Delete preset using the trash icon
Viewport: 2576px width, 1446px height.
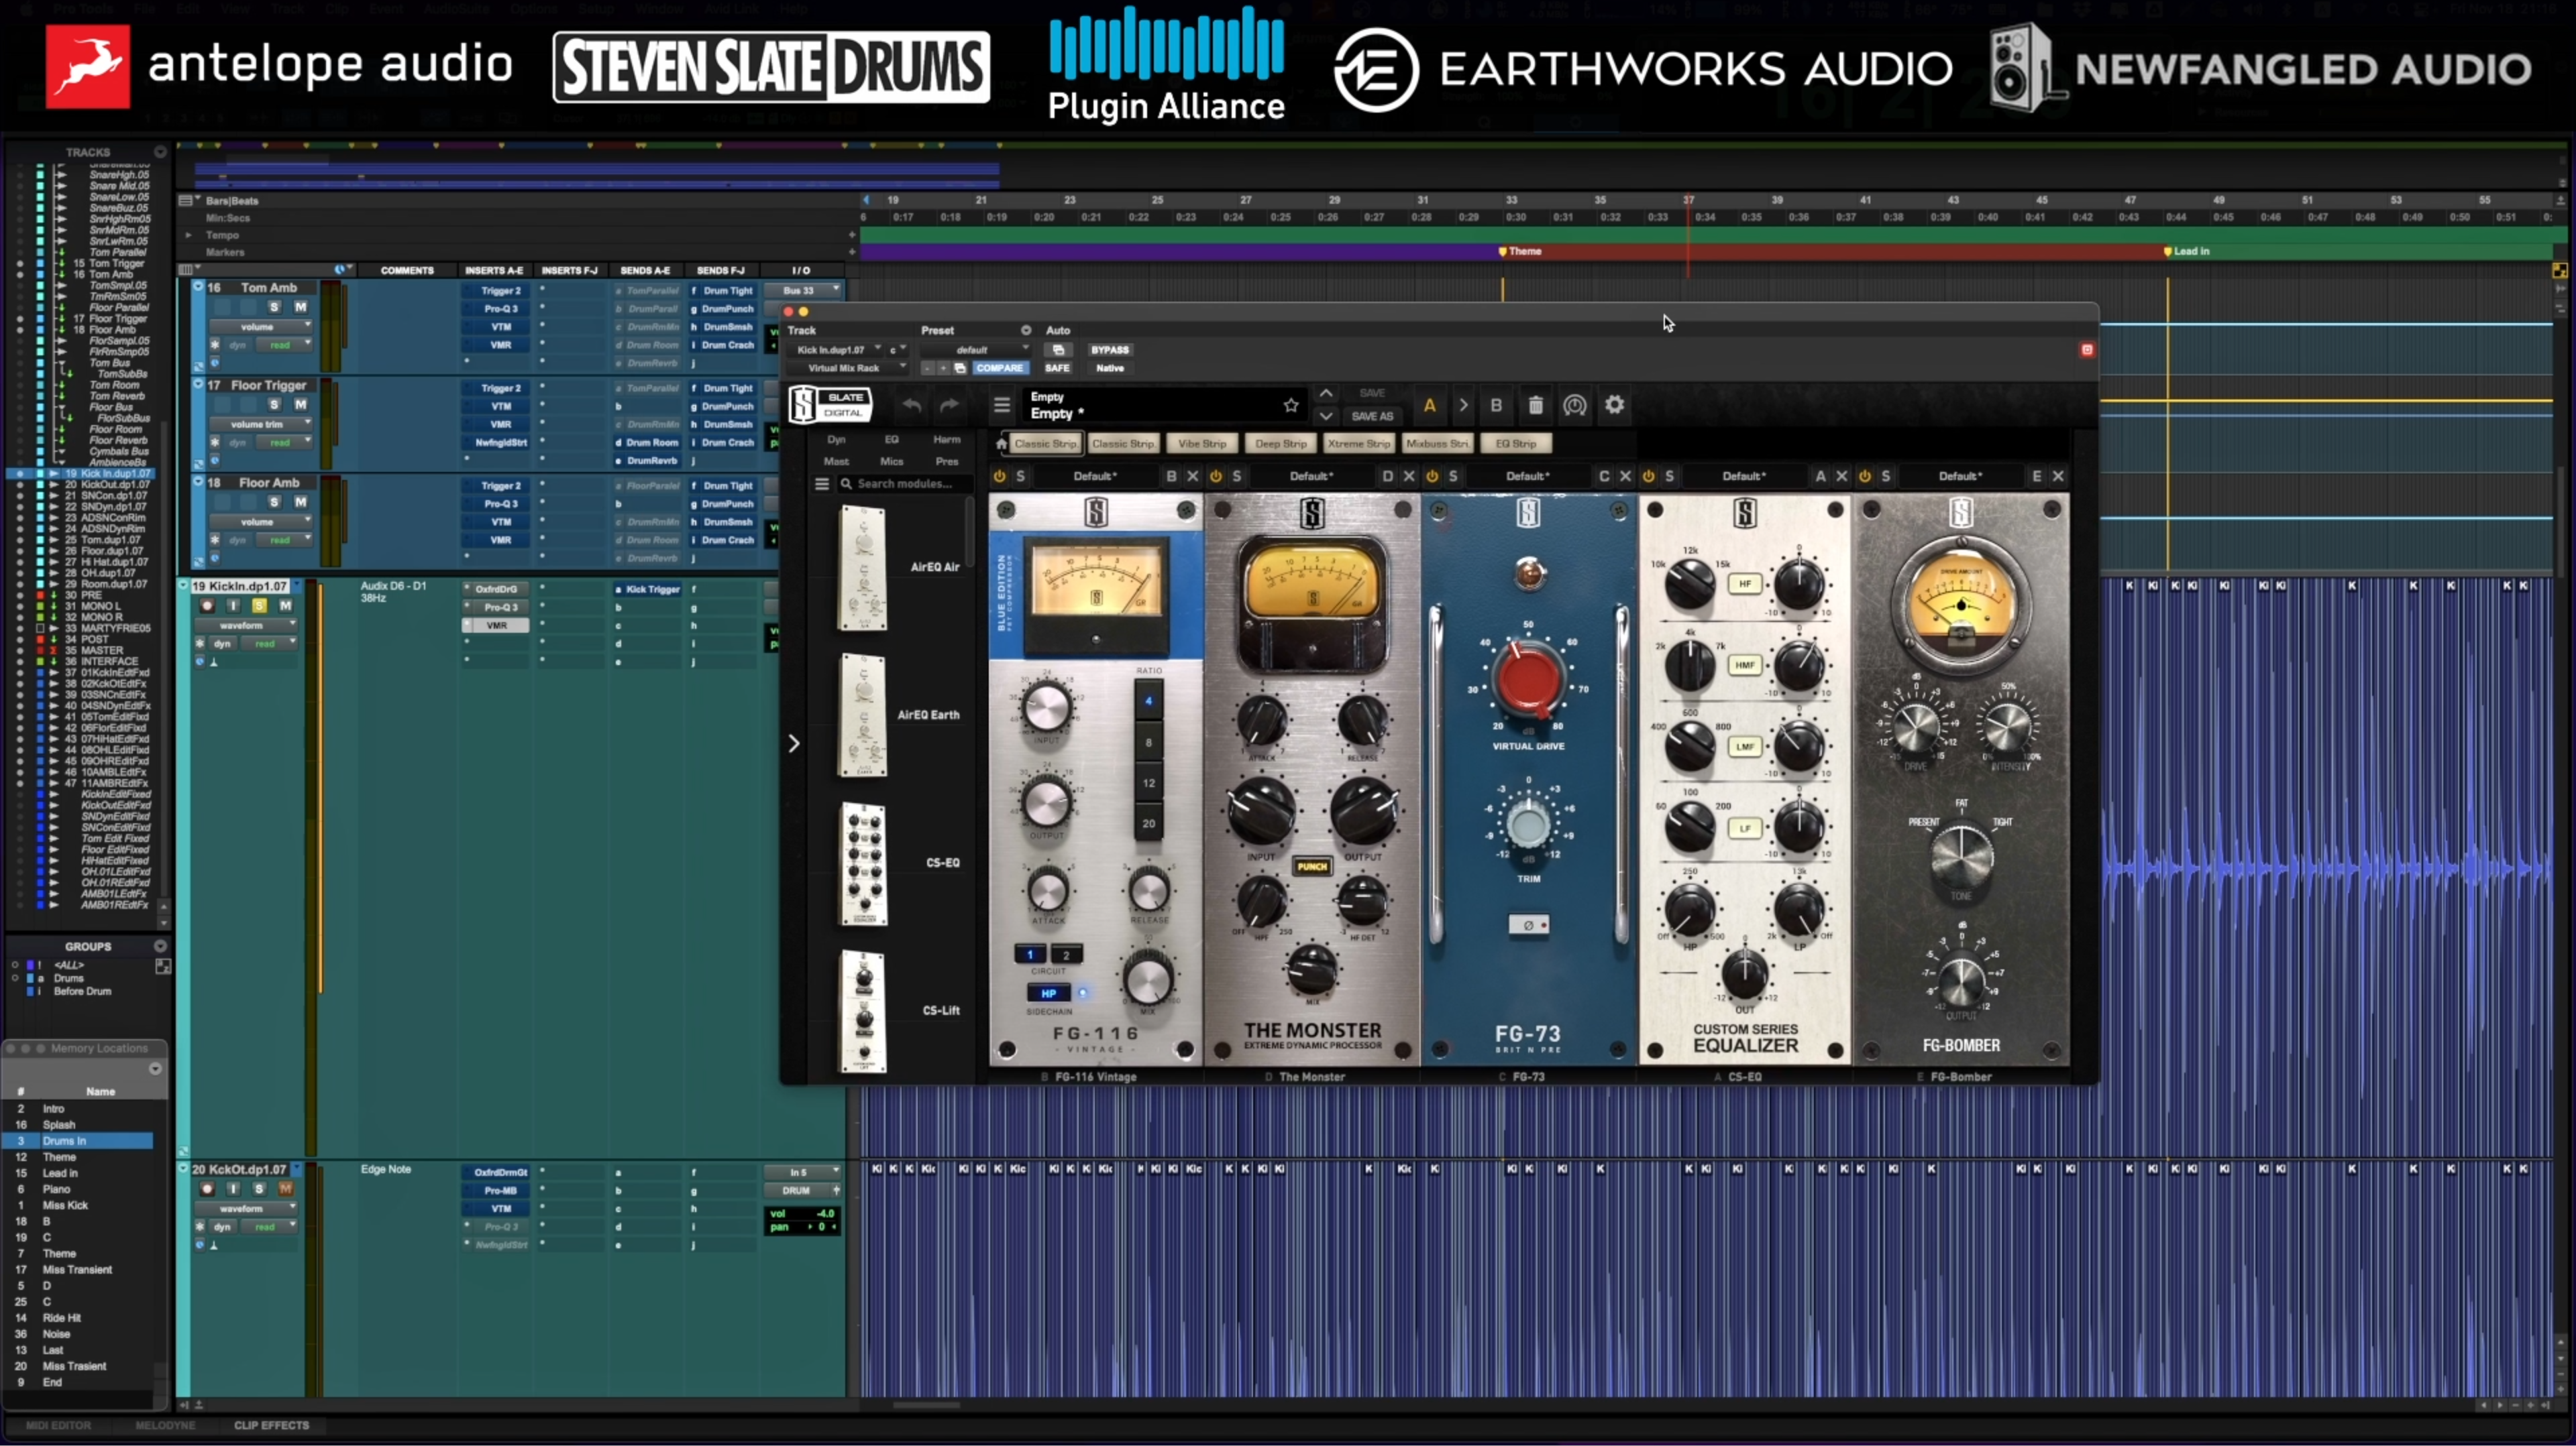(x=1535, y=405)
